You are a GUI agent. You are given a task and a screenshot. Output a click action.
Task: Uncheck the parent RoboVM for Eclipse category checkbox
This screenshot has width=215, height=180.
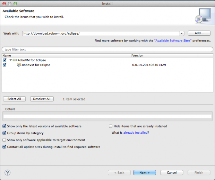coord(5,60)
